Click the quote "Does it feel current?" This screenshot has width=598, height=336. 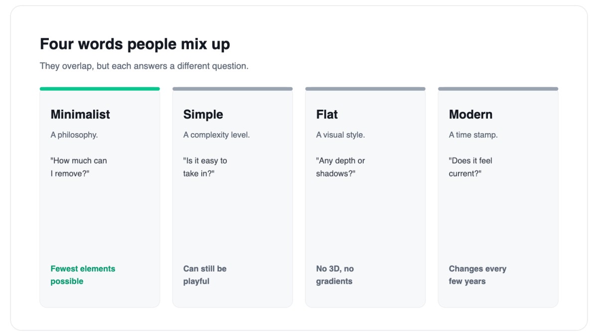[x=471, y=167]
